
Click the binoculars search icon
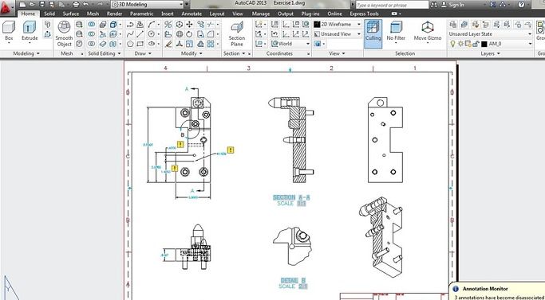(x=434, y=5)
